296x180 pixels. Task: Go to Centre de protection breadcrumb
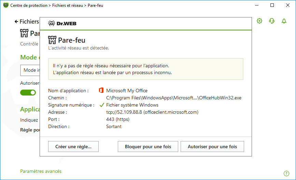click(x=29, y=5)
